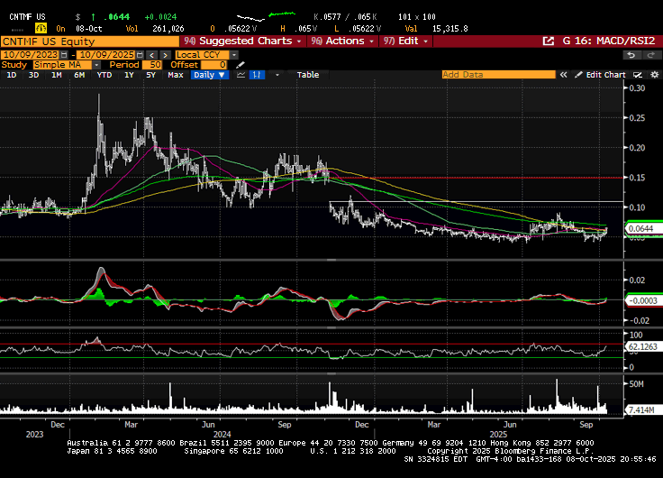Select the 5Y time range
The width and height of the screenshot is (663, 478).
(151, 75)
